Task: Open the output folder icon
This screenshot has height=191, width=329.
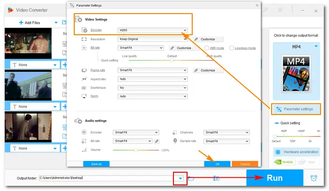Action: 191,178
